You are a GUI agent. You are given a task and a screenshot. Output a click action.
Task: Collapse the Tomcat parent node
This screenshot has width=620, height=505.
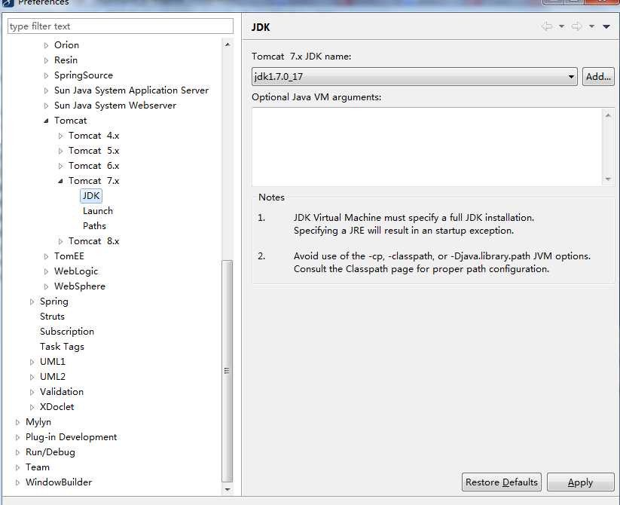click(x=46, y=121)
